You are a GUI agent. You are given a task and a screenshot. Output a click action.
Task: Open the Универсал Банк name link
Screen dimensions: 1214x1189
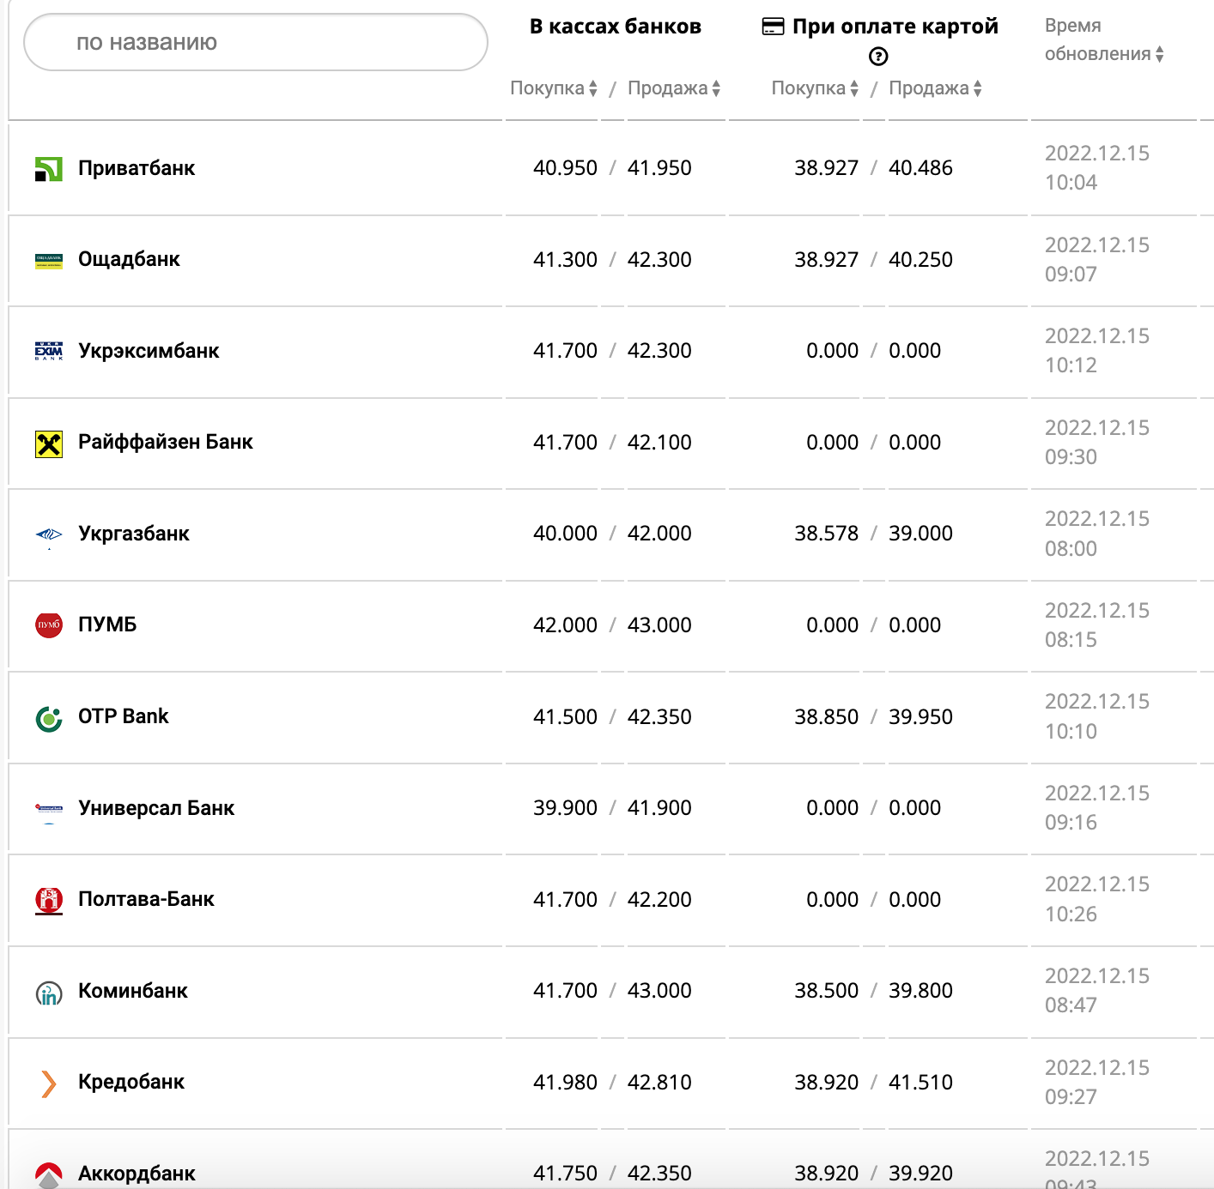[x=156, y=808]
